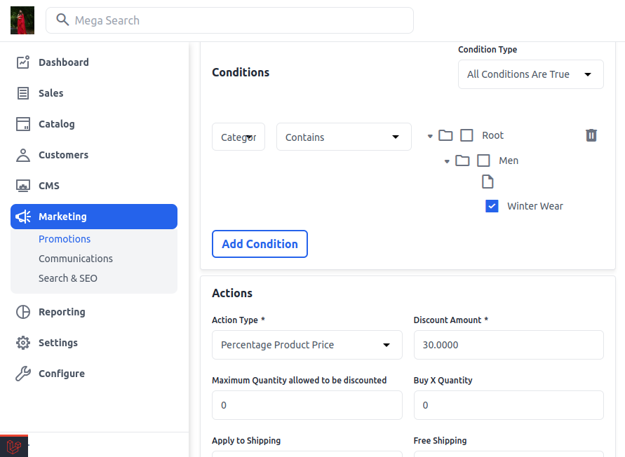The width and height of the screenshot is (625, 457).
Task: Open the Contains operator dropdown
Action: pyautogui.click(x=344, y=137)
